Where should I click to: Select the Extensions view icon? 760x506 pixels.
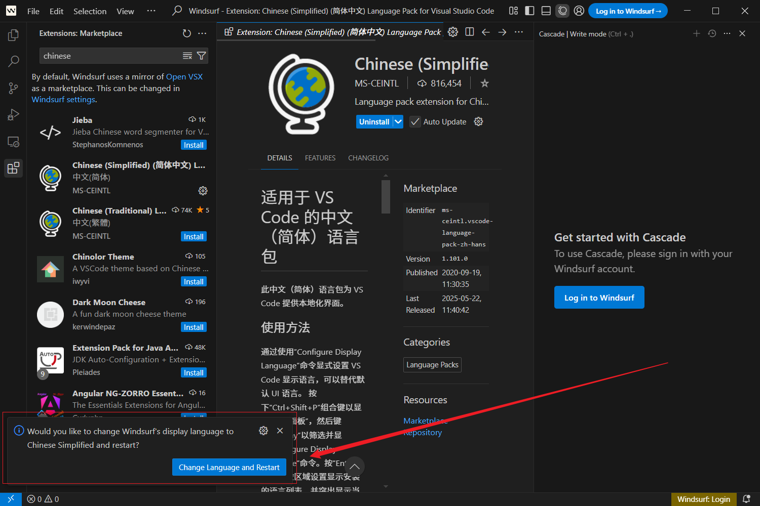pyautogui.click(x=13, y=168)
